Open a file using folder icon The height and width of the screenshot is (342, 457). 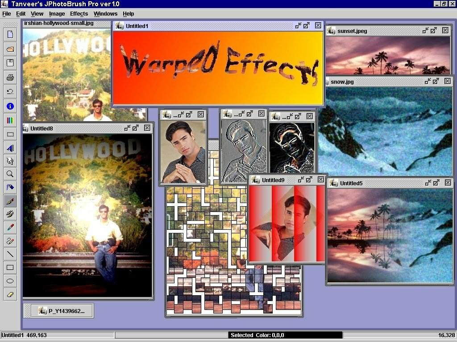pyautogui.click(x=10, y=49)
